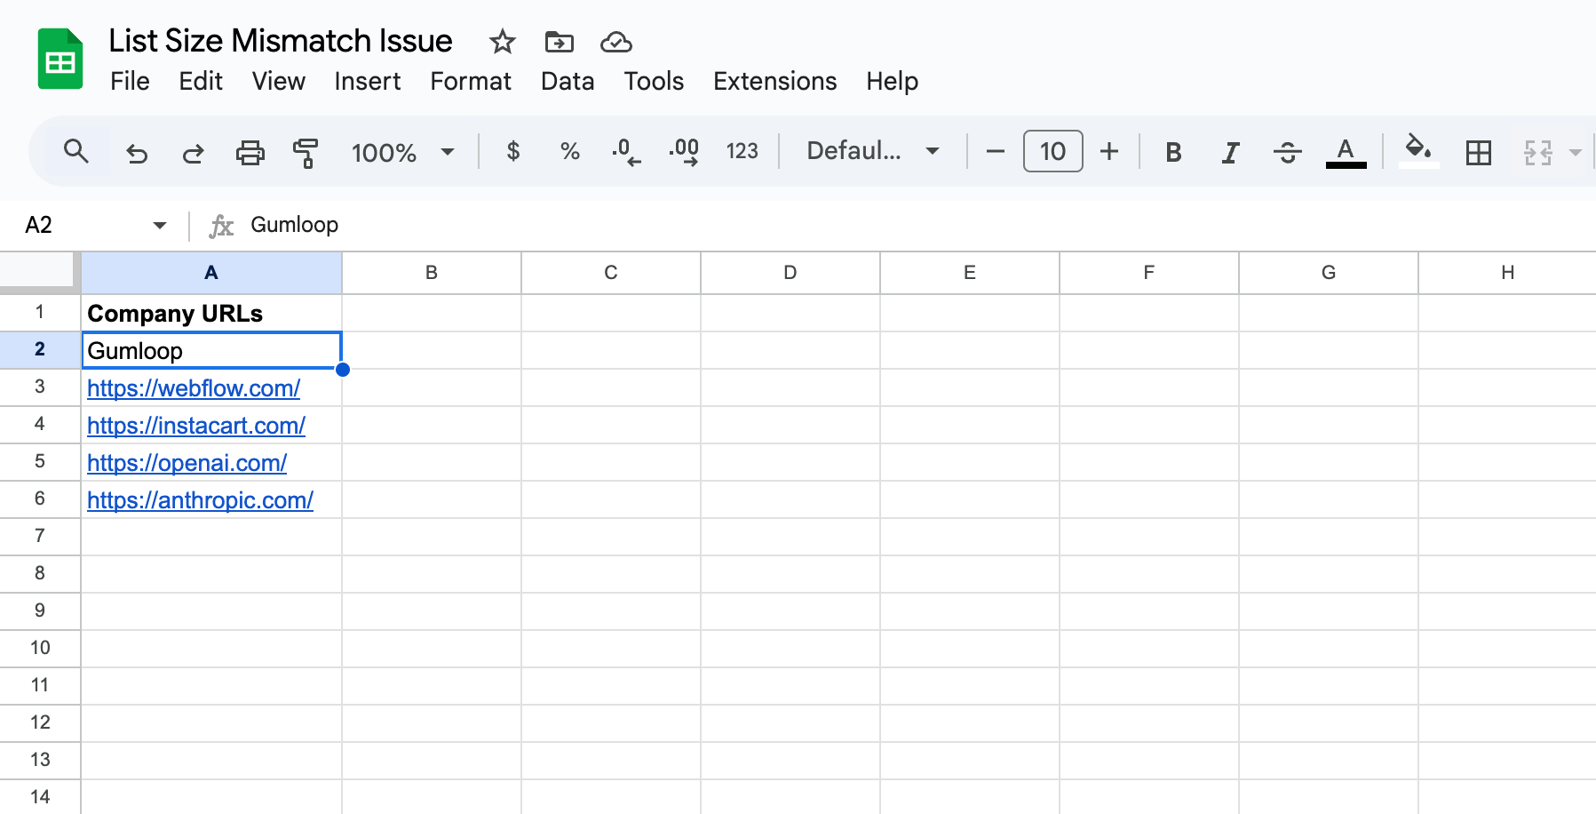Open the Data menu
1596x814 pixels.
point(568,81)
